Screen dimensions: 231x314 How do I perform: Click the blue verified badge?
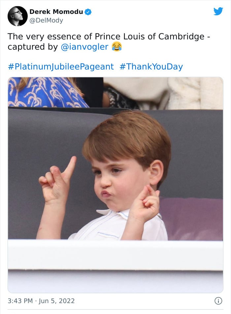(88, 12)
